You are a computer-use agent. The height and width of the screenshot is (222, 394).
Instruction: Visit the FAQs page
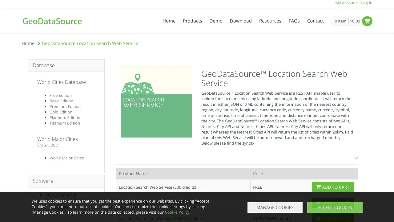[294, 21]
